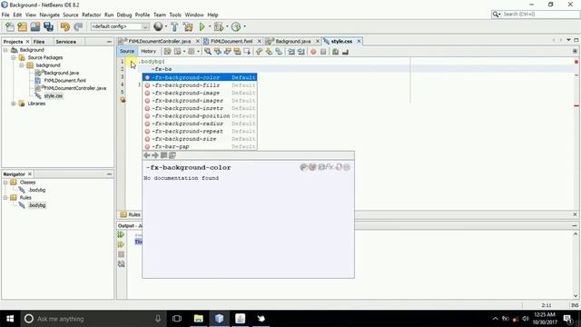Click the green Run Project button
Screen dimensions: 581x327
[x=202, y=26]
